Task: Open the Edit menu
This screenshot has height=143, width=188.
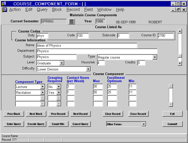Action: pyautogui.click(x=29, y=9)
